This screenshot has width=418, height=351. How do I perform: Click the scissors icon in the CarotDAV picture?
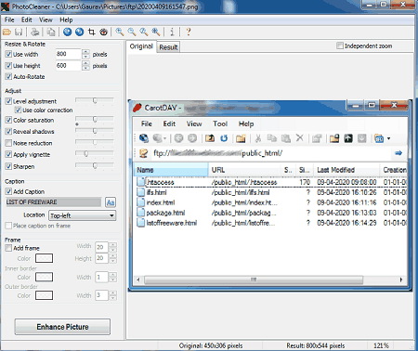coord(257,138)
